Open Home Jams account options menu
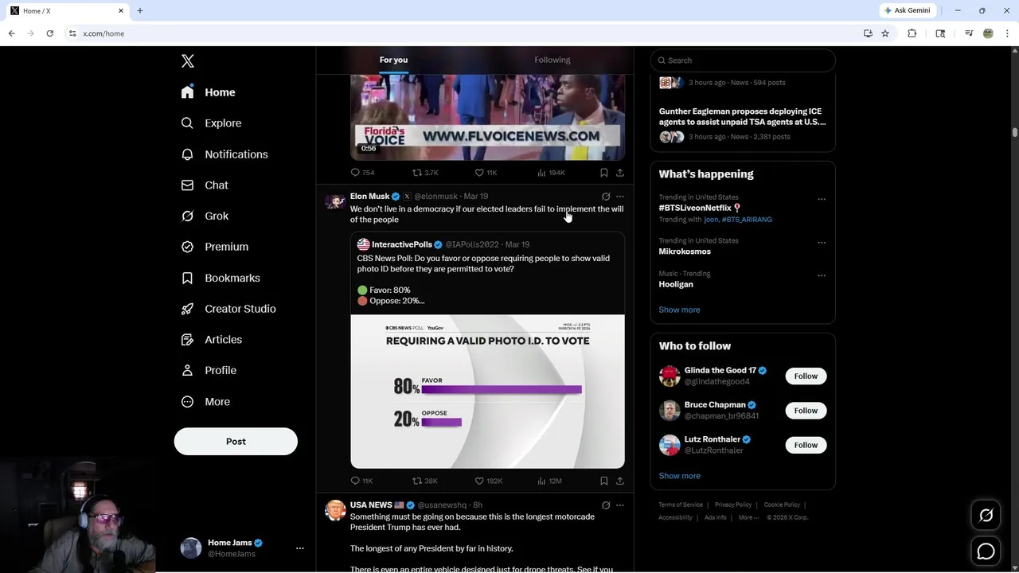The height and width of the screenshot is (573, 1019). [300, 548]
